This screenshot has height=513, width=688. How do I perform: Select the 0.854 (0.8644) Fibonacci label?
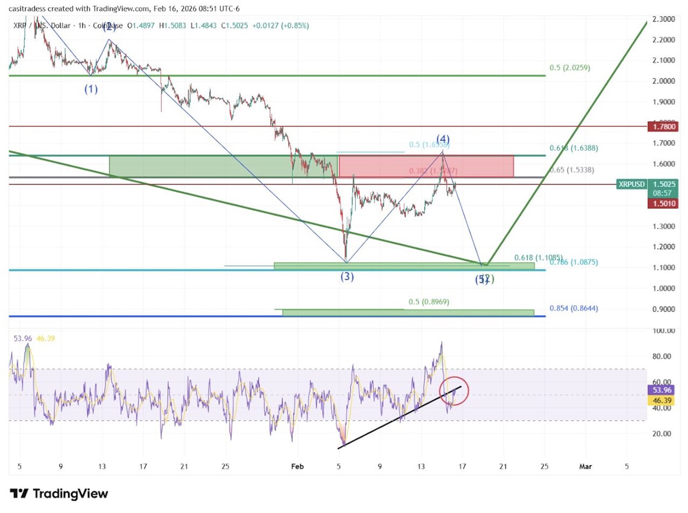(574, 308)
